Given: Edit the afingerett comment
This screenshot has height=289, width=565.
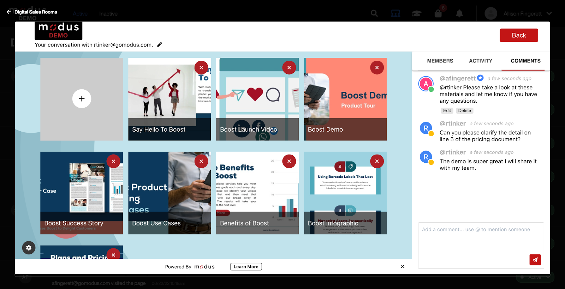Looking at the screenshot, I should (447, 110).
